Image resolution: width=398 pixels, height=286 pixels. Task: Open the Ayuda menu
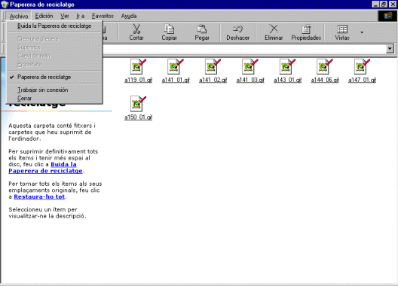click(129, 17)
